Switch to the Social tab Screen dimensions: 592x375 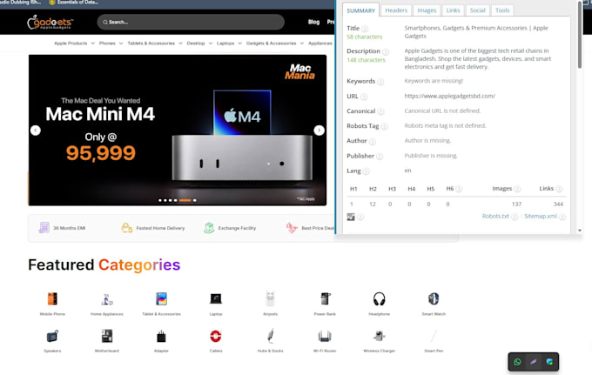click(478, 10)
